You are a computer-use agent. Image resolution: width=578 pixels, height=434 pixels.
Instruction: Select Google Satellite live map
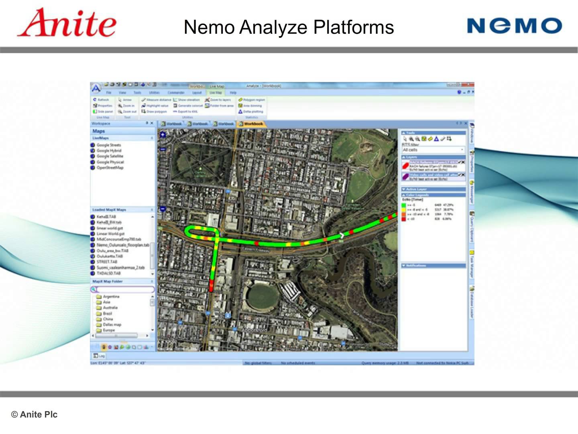click(x=107, y=156)
